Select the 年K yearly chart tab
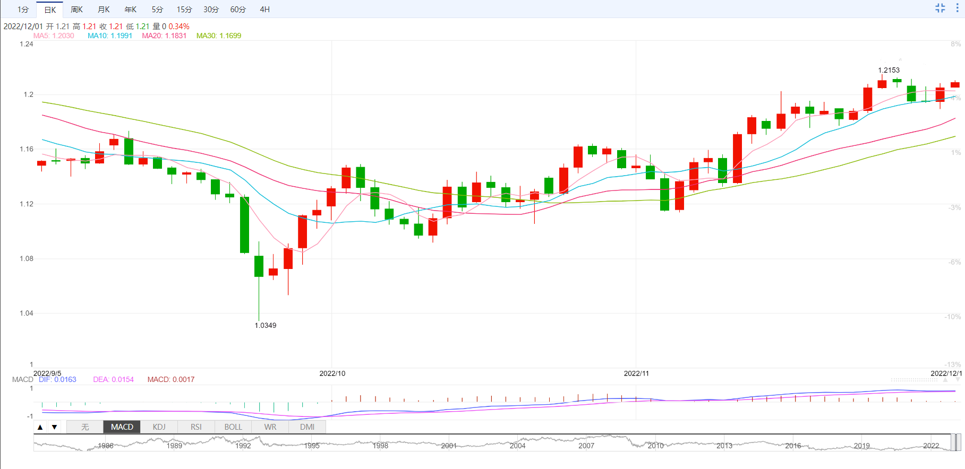The width and height of the screenshot is (965, 469). (x=131, y=10)
